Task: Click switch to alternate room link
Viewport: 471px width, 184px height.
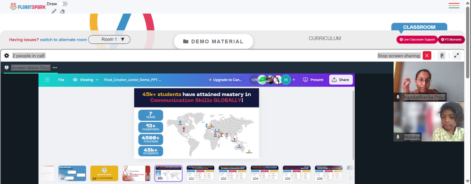Action: click(64, 40)
